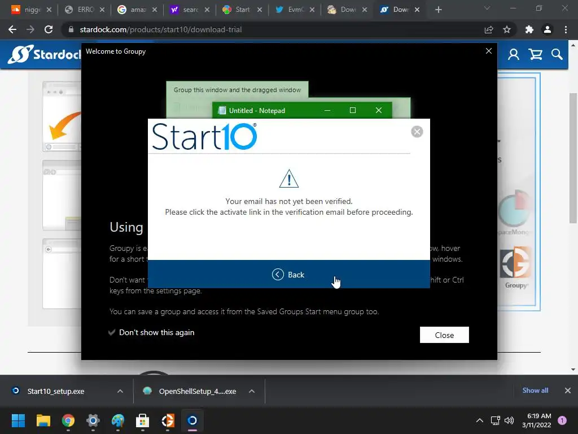Reload the page with Chrome refresh icon
Screen dimensions: 578x434
pyautogui.click(x=49, y=29)
